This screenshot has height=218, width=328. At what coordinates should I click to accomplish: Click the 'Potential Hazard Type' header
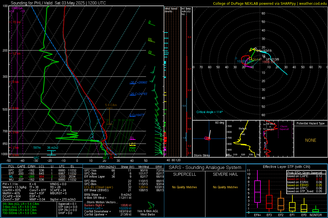click(310, 123)
